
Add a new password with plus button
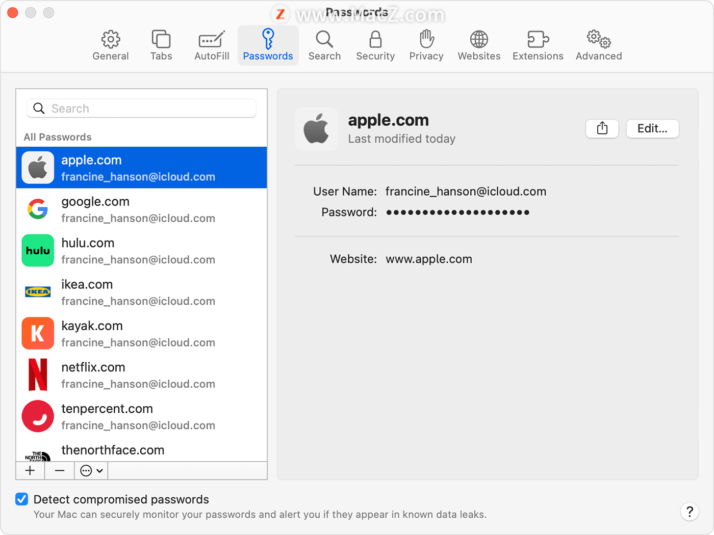tap(30, 471)
